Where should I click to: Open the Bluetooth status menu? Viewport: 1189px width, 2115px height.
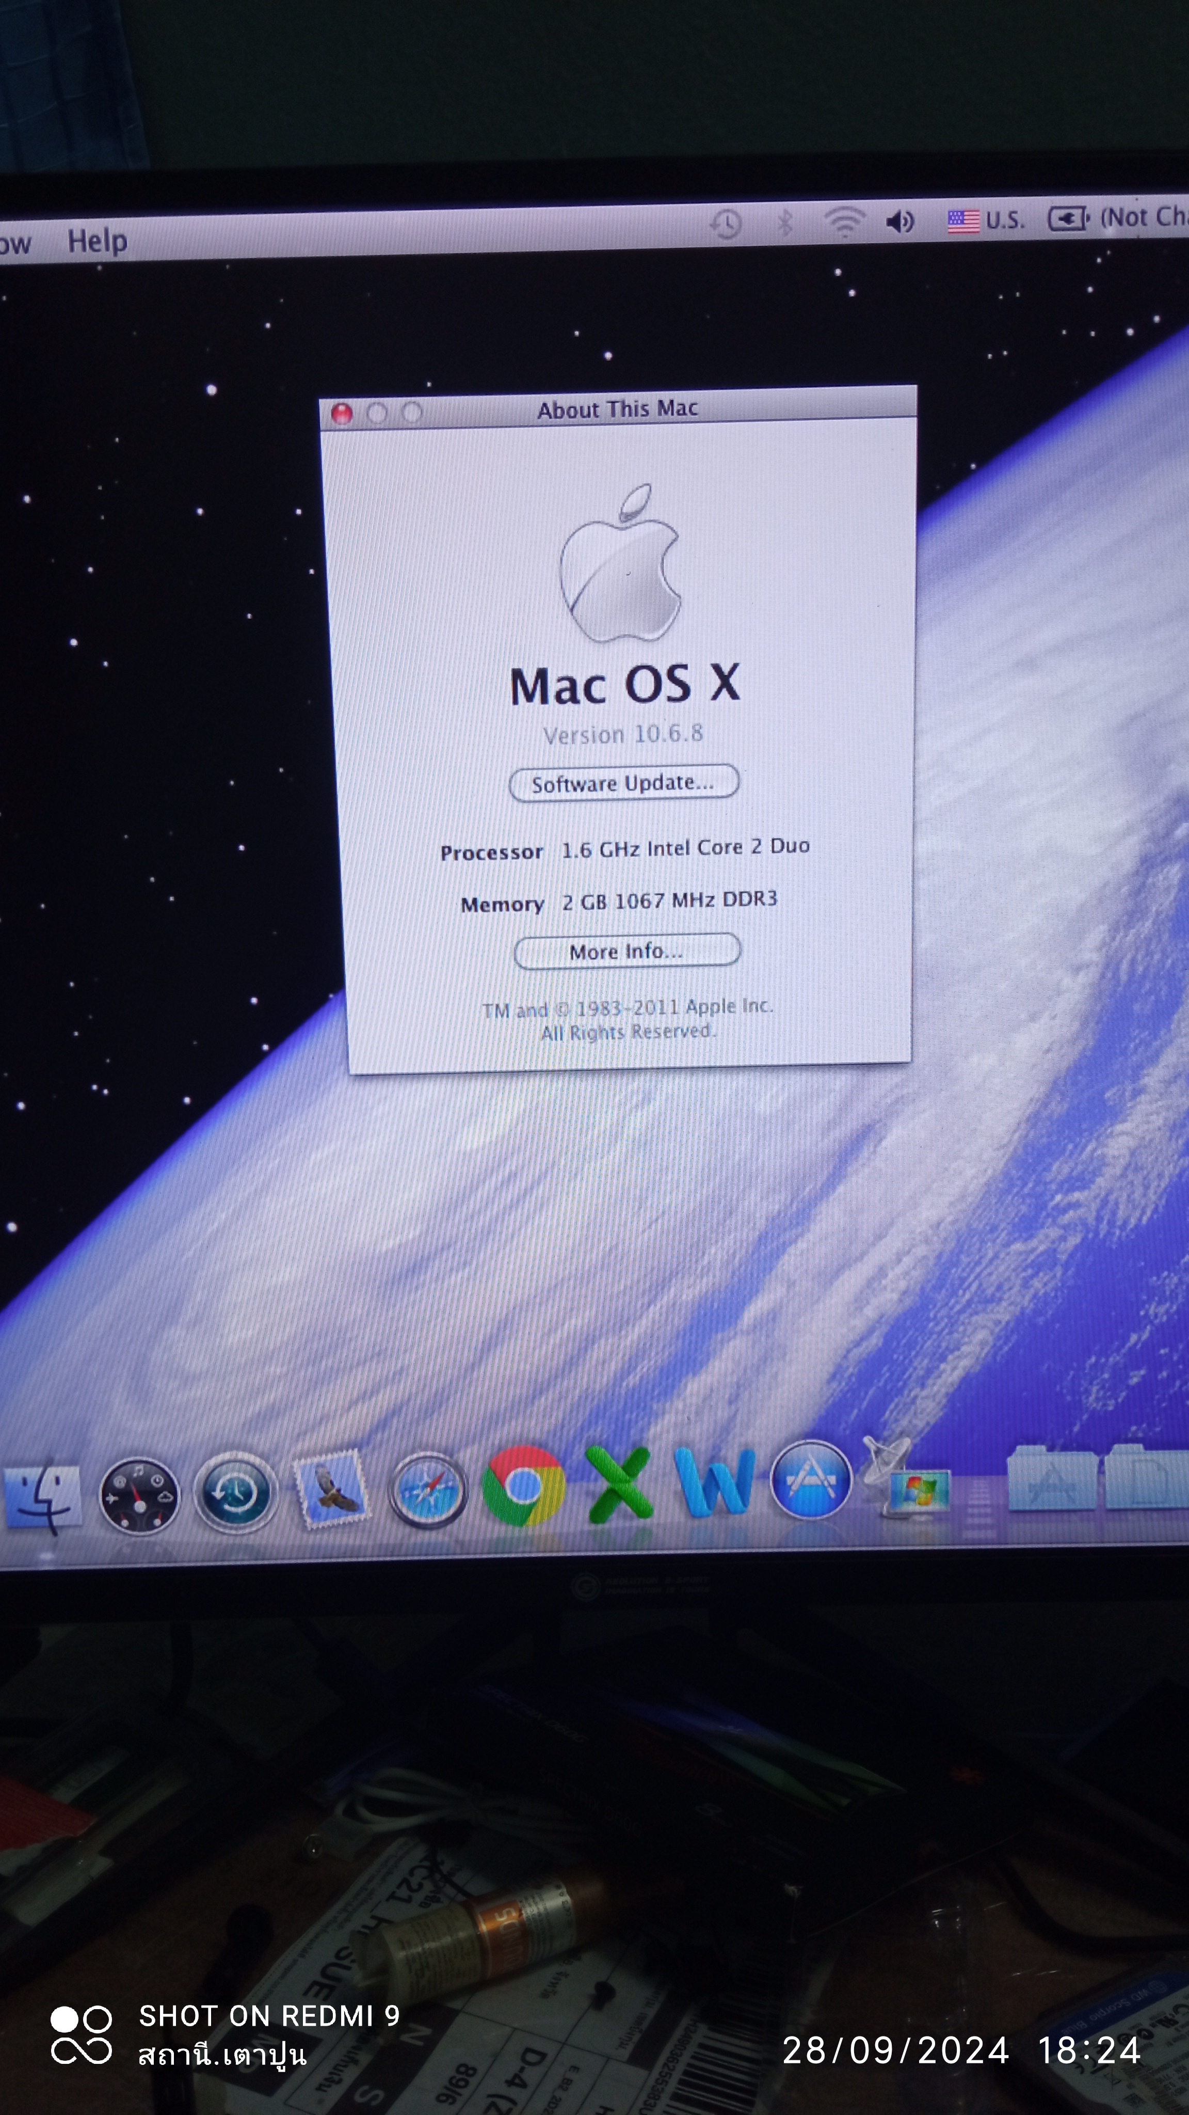tap(784, 222)
